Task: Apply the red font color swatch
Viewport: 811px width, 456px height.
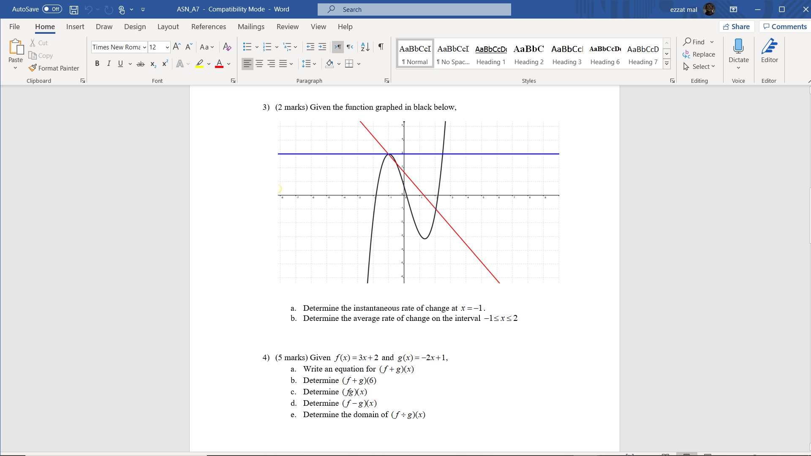Action: pyautogui.click(x=219, y=64)
